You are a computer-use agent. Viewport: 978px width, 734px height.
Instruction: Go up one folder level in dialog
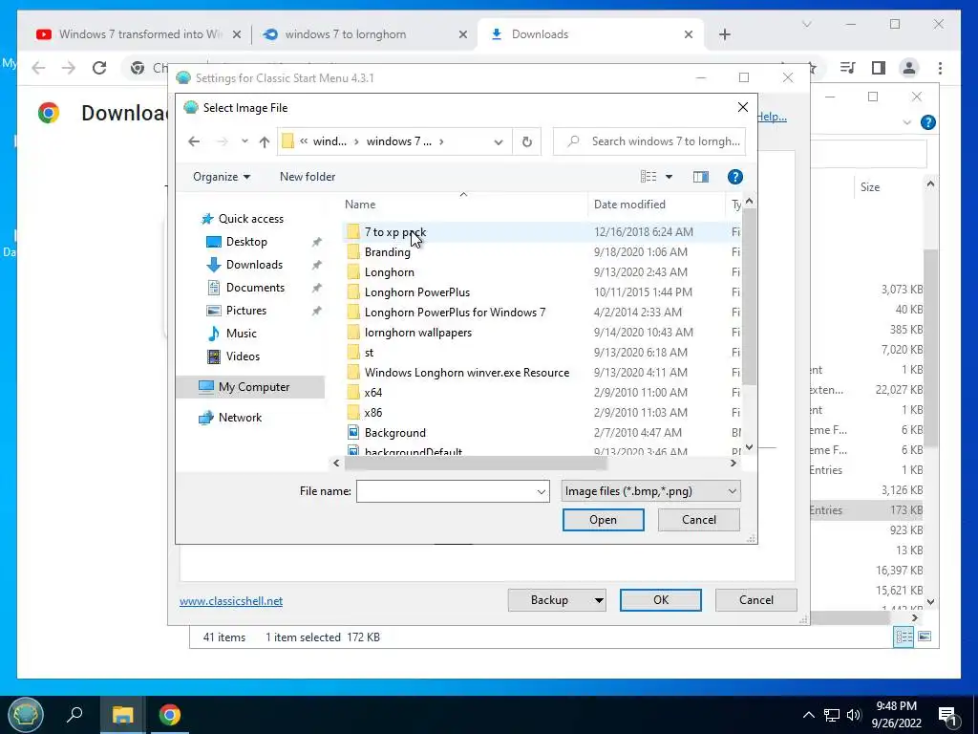tap(265, 141)
